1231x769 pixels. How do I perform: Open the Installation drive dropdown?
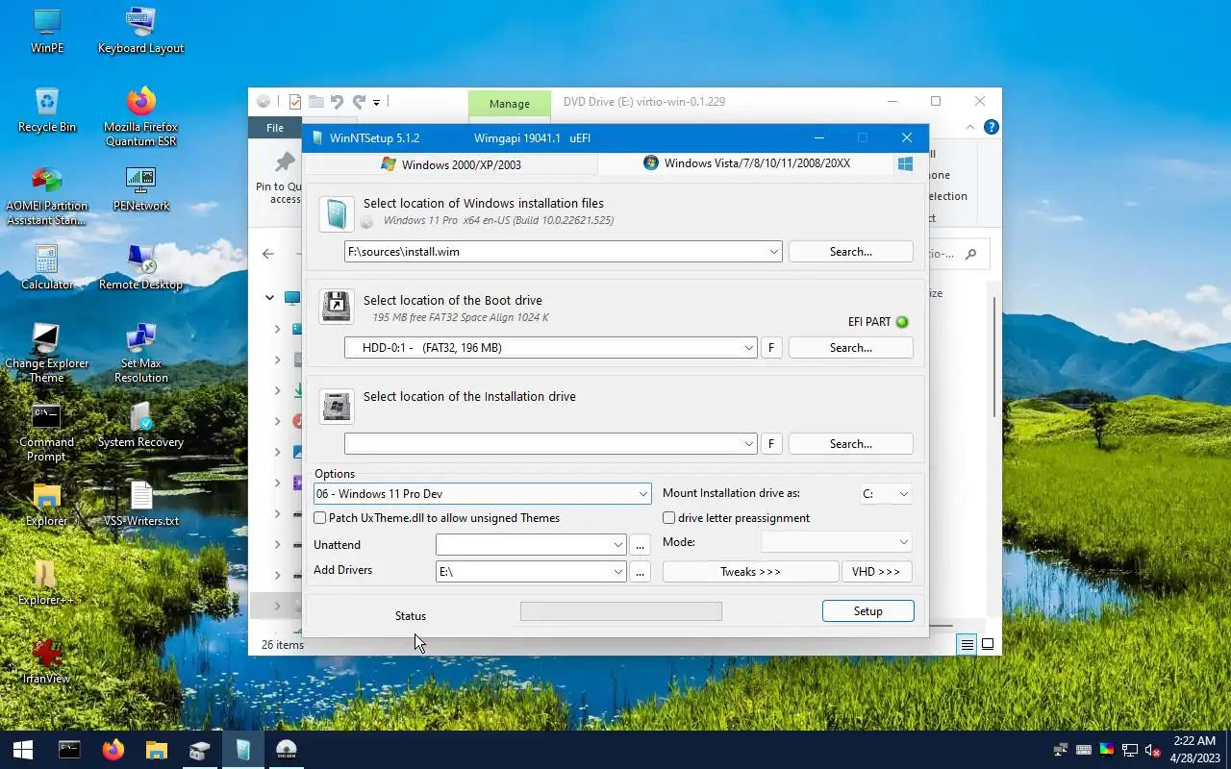pyautogui.click(x=749, y=444)
